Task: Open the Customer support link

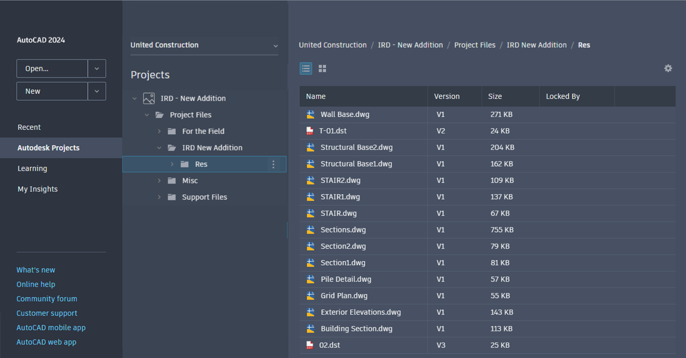Action: [x=47, y=313]
